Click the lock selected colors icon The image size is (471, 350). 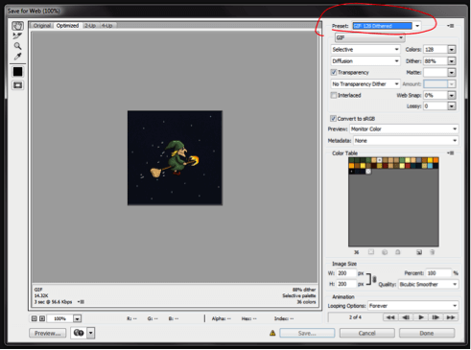[398, 252]
